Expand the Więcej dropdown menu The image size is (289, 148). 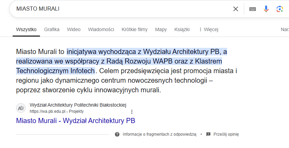[209, 29]
